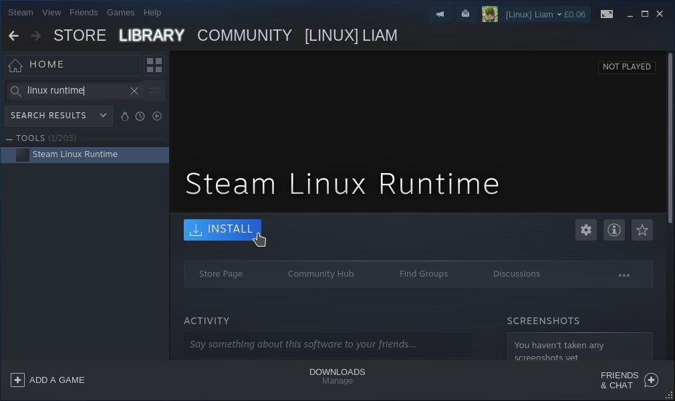Screen dimensions: 675x401
Task: Click the NOT PLAYED label
Action: pos(627,68)
